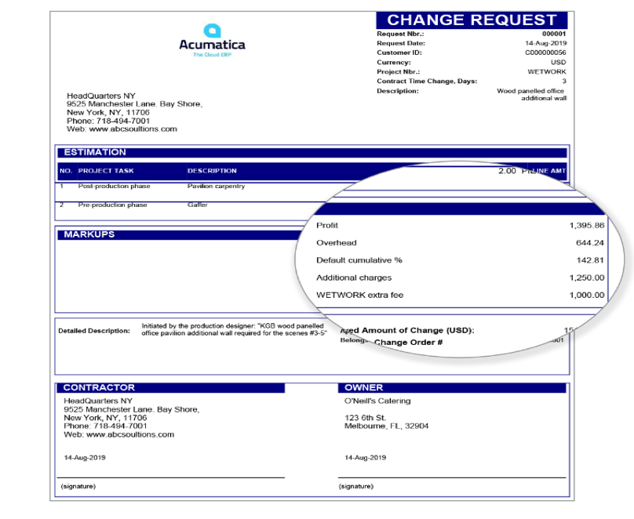Click the Contract Time Change, Days label
The image size is (634, 519).
(x=427, y=82)
